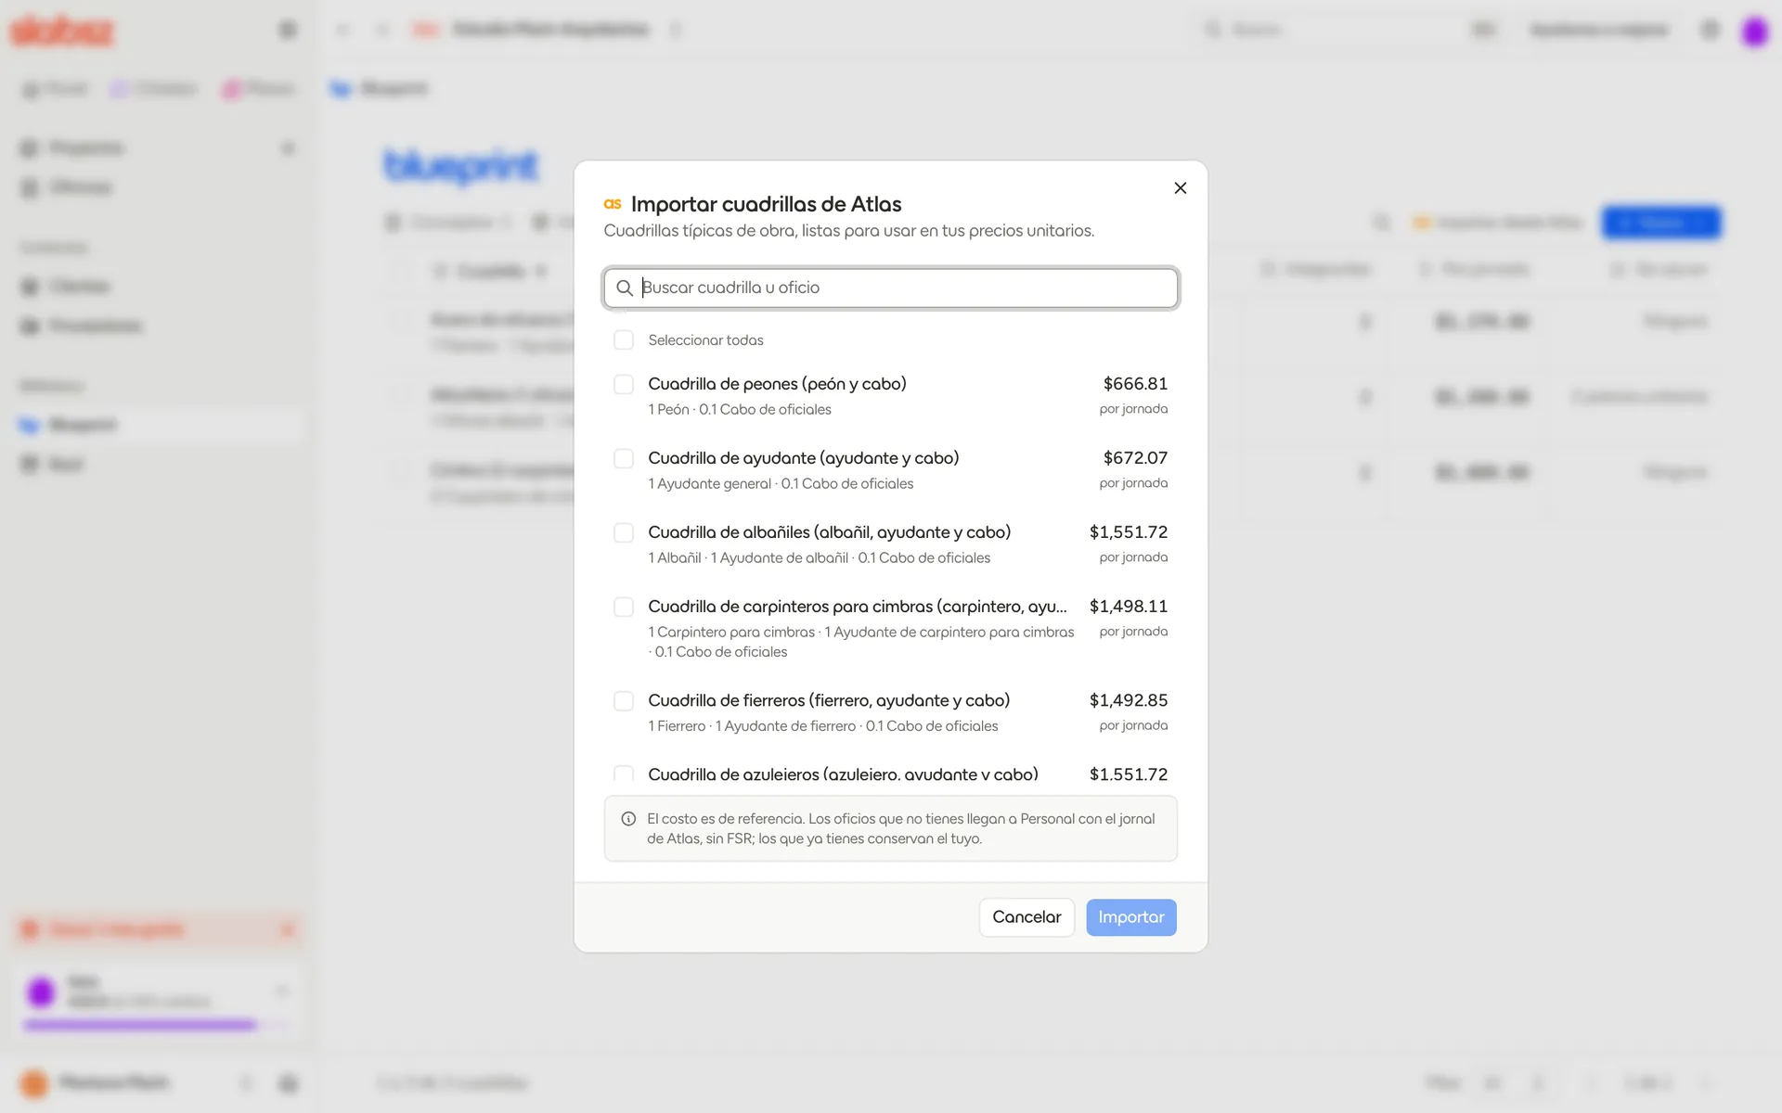
Task: Click the search cuadrilla u oficio field
Action: tap(891, 288)
